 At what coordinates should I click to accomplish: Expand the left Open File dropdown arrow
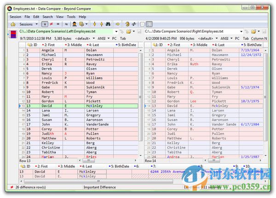[x=134, y=31]
